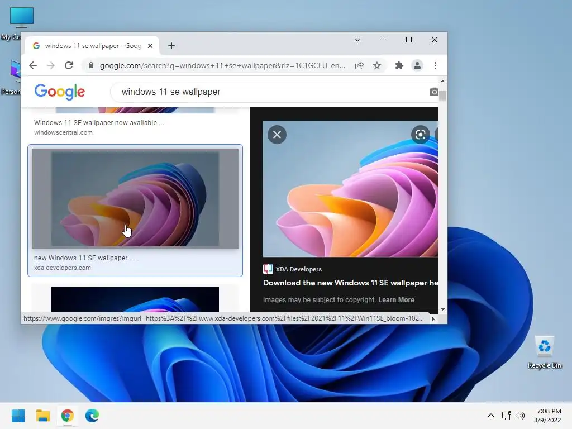Open File Explorer from the taskbar
572x429 pixels.
[x=42, y=416]
